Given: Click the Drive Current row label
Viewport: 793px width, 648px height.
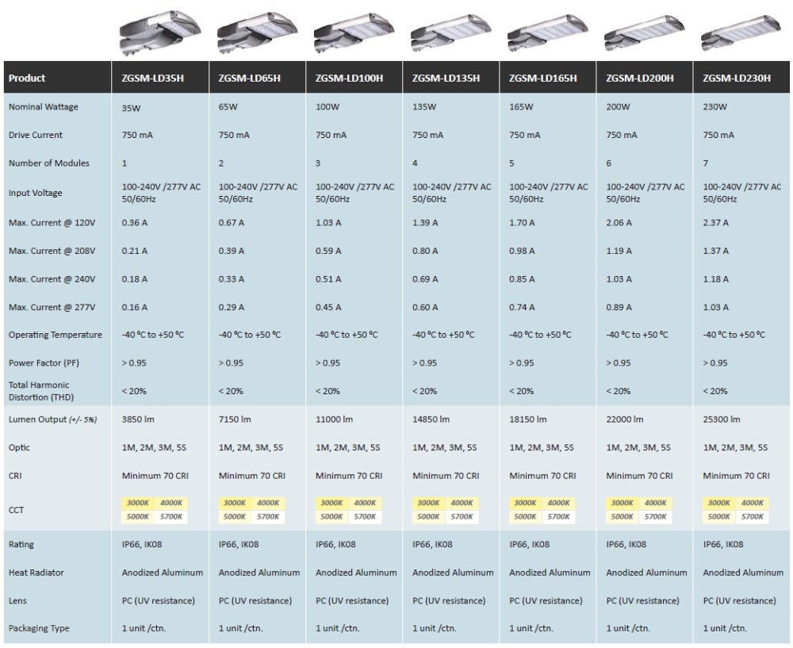Looking at the screenshot, I should pos(36,135).
